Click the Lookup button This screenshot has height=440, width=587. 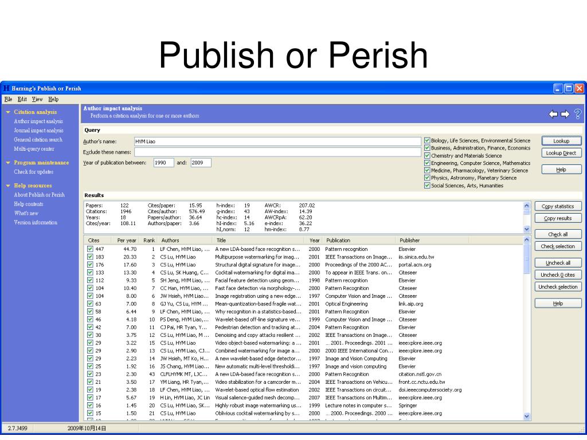pyautogui.click(x=561, y=141)
